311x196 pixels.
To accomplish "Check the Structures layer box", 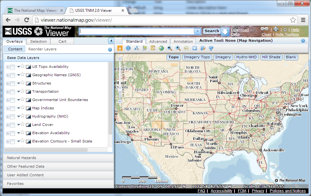I will [x=12, y=83].
